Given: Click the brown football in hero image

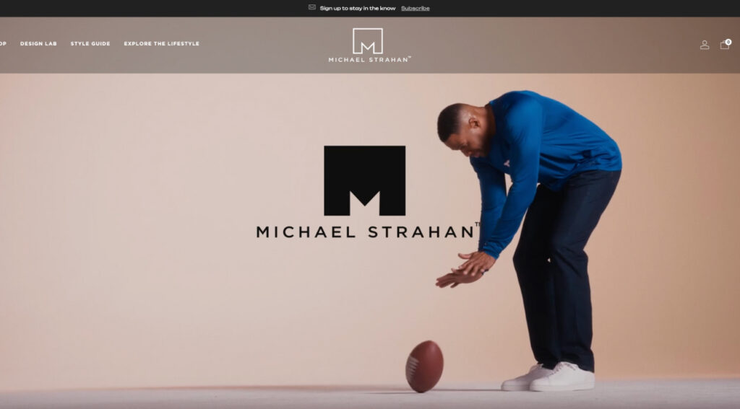Looking at the screenshot, I should click(424, 366).
